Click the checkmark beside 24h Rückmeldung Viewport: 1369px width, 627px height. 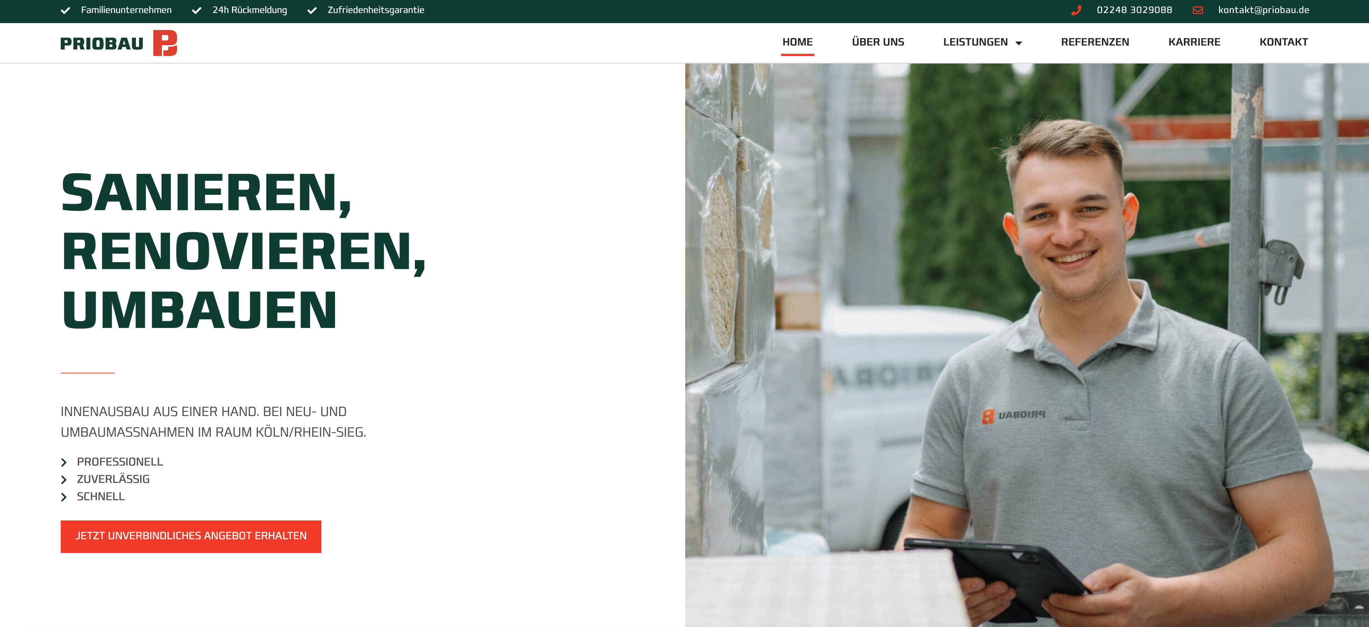pyautogui.click(x=197, y=10)
